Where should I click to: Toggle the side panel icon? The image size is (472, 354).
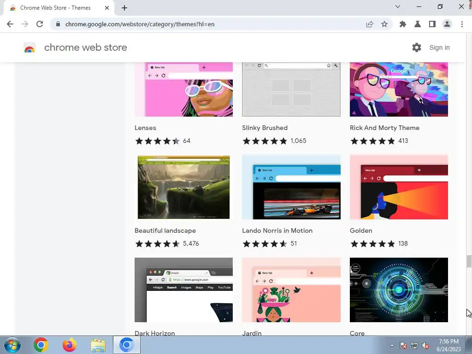point(432,24)
